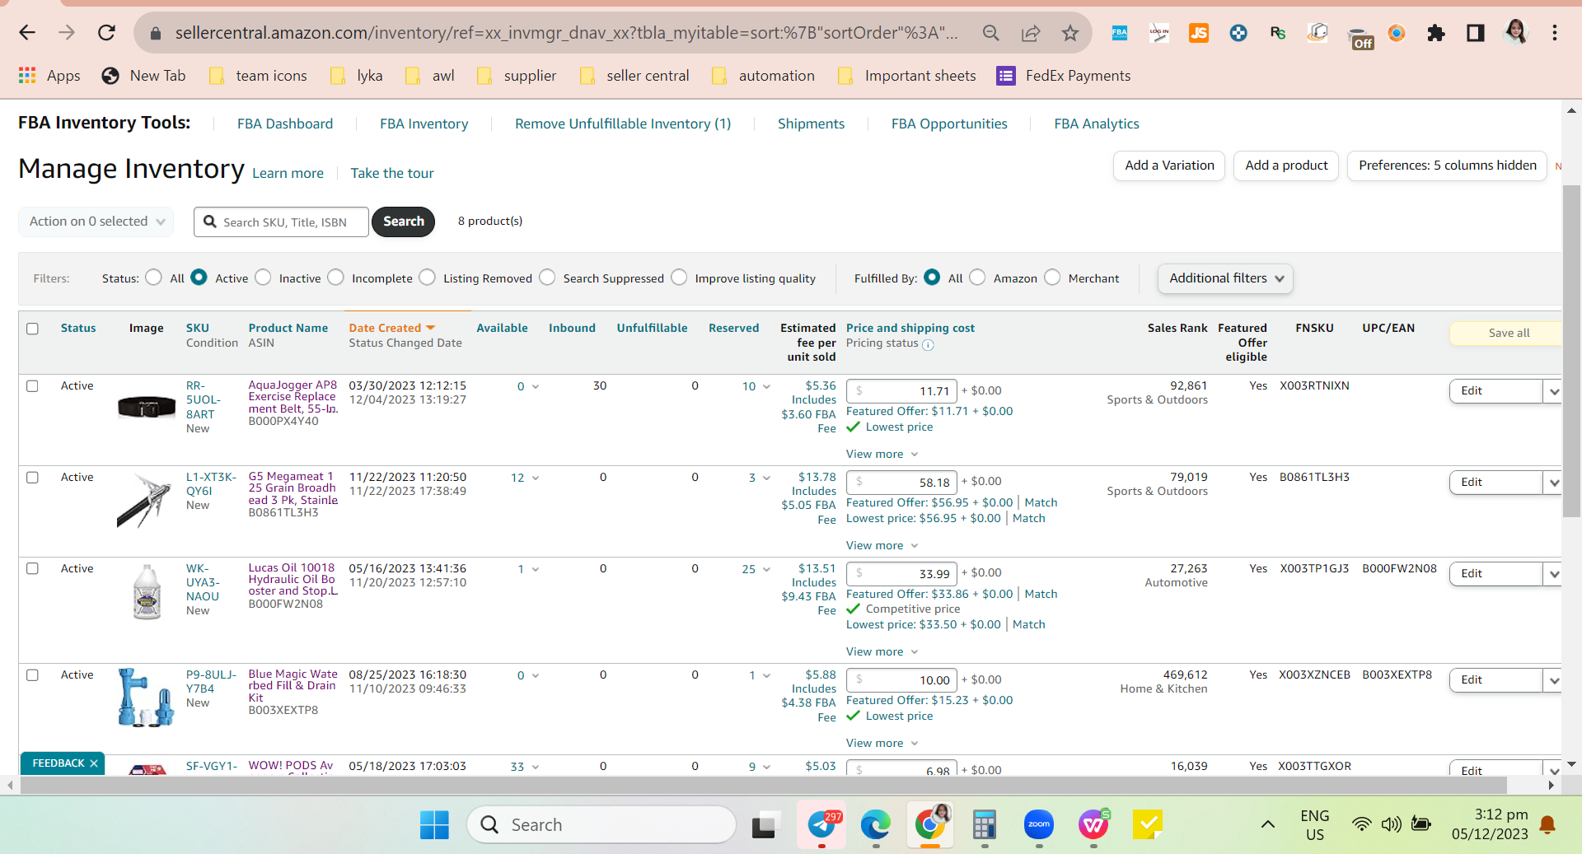Image resolution: width=1582 pixels, height=854 pixels.
Task: Expand View more for Lucas Oil pricing
Action: pyautogui.click(x=882, y=651)
